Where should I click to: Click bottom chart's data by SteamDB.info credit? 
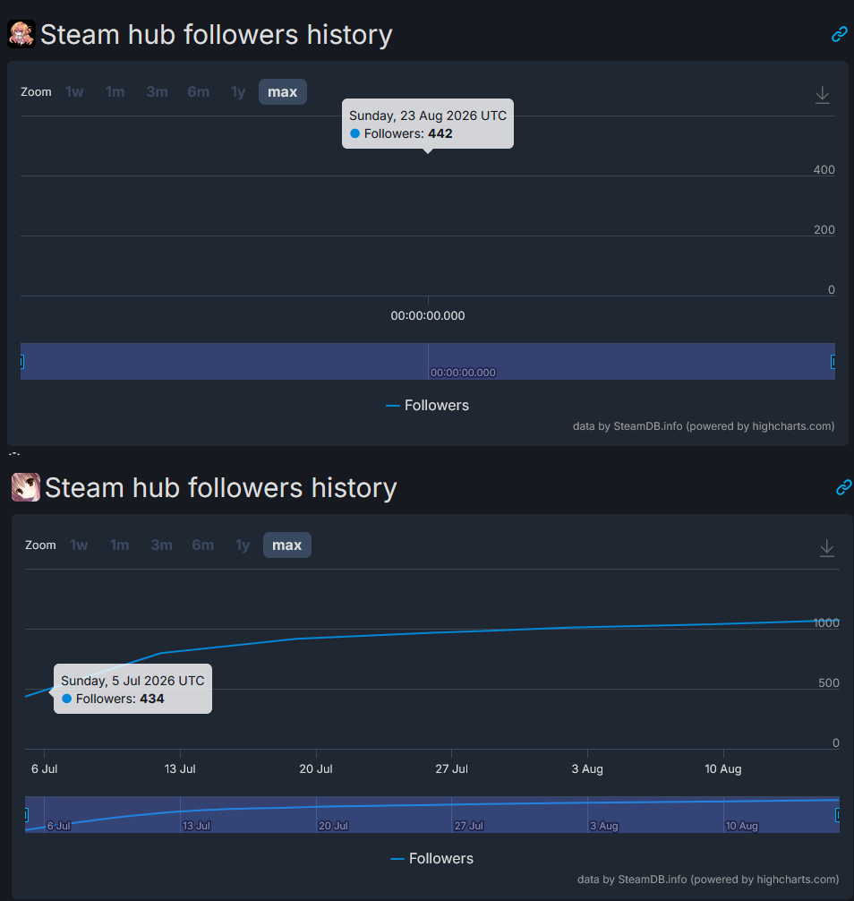click(708, 880)
